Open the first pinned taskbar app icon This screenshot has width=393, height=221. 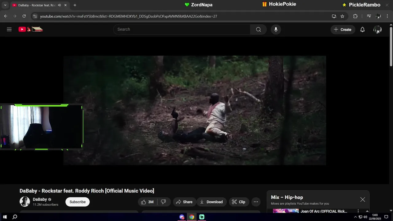click(182, 217)
